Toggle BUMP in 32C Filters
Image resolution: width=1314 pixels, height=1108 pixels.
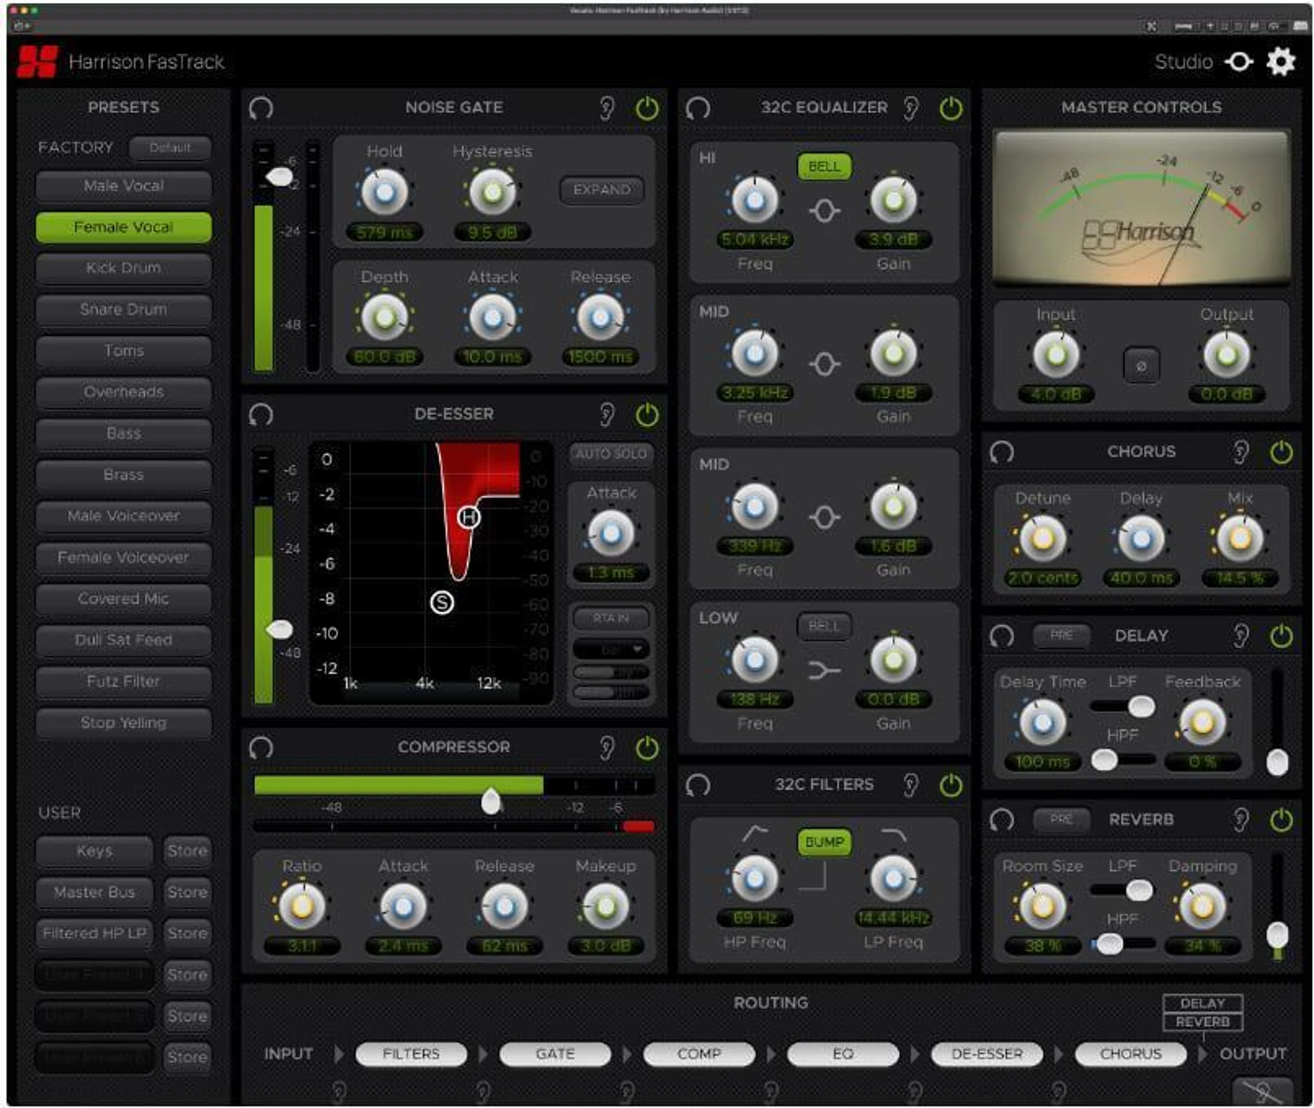pyautogui.click(x=824, y=842)
